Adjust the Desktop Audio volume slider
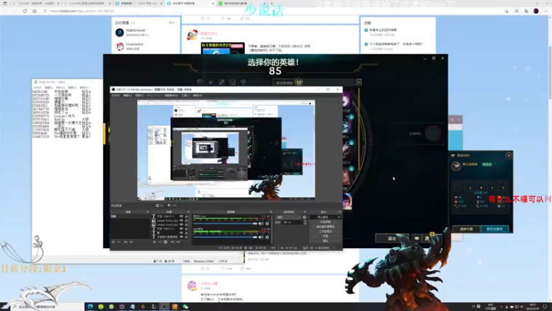The image size is (552, 311). [x=226, y=237]
